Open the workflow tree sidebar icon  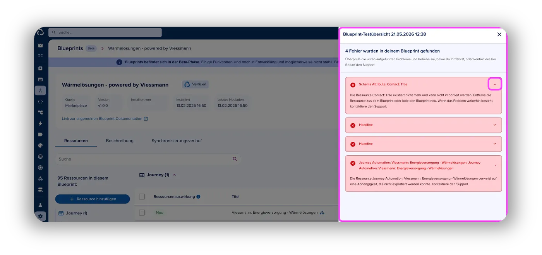click(40, 112)
